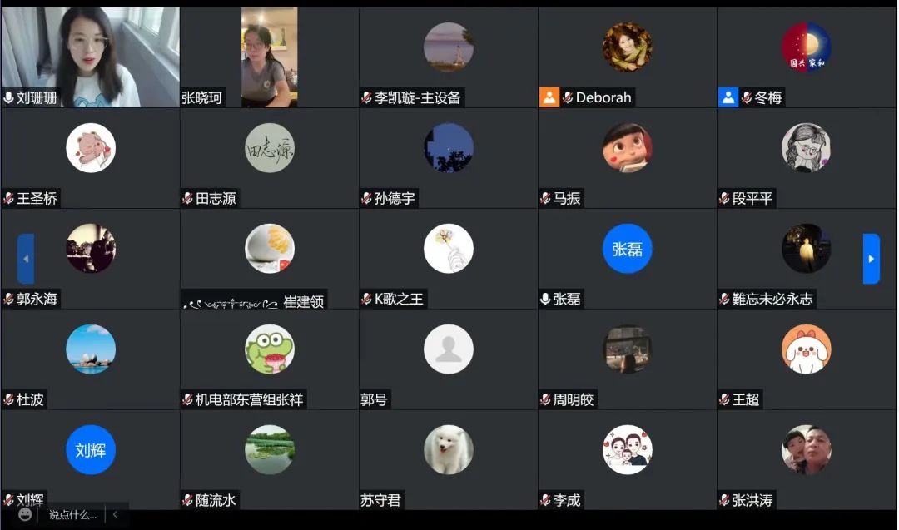Select the 机电部东营组张祥 name label
The image size is (899, 530).
tap(249, 399)
